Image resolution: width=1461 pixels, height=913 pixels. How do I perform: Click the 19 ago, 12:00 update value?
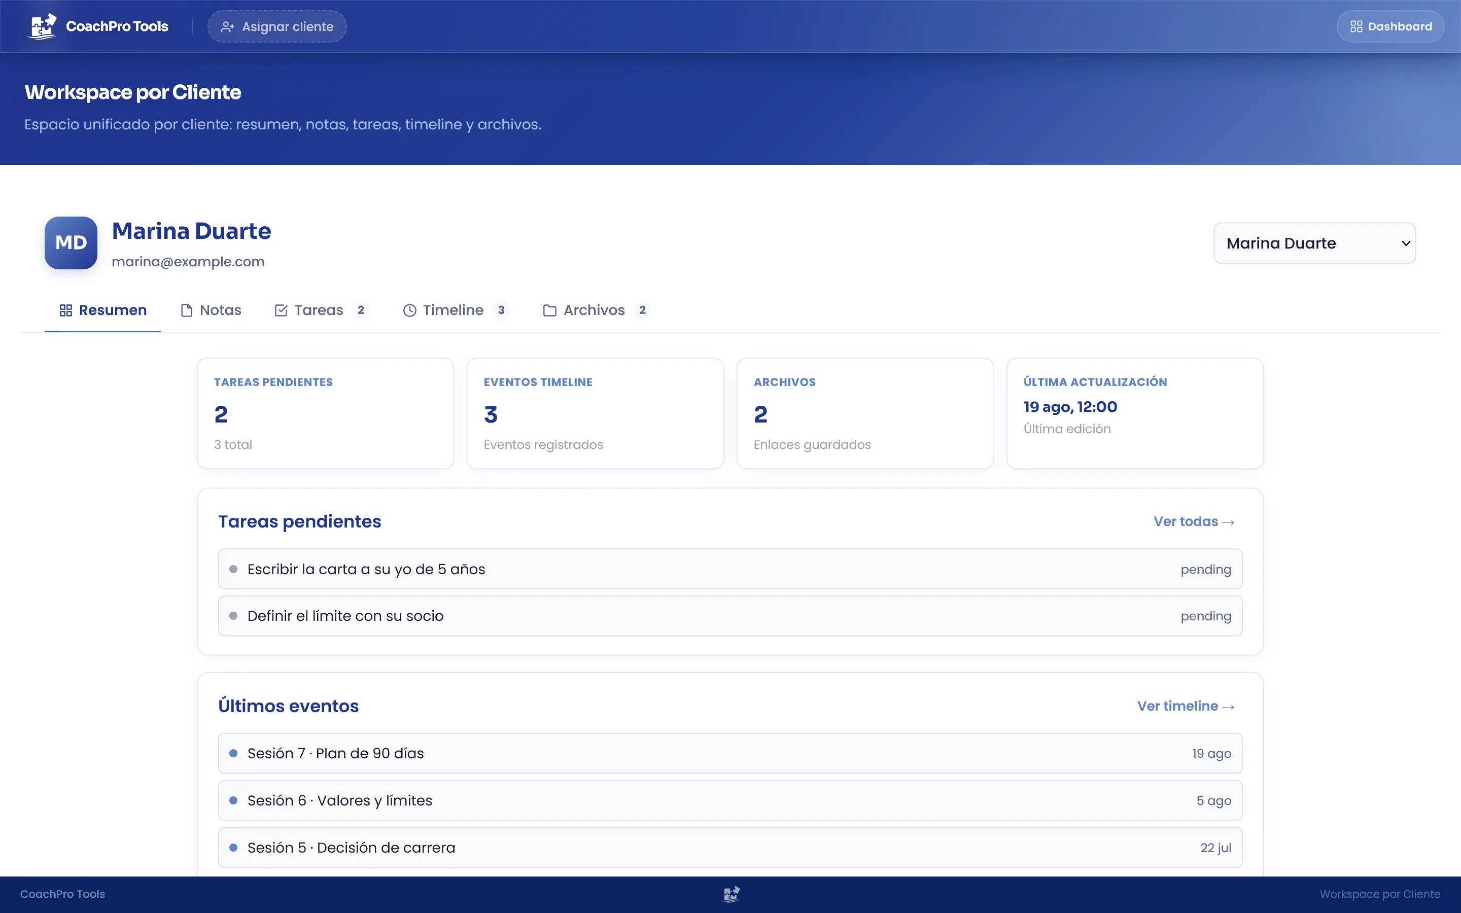click(1070, 407)
